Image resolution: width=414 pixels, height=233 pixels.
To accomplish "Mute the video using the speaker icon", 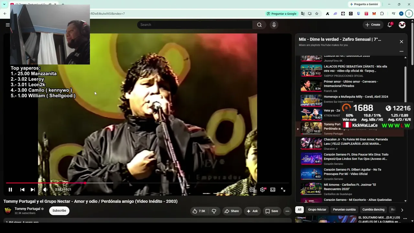I will 45,190.
